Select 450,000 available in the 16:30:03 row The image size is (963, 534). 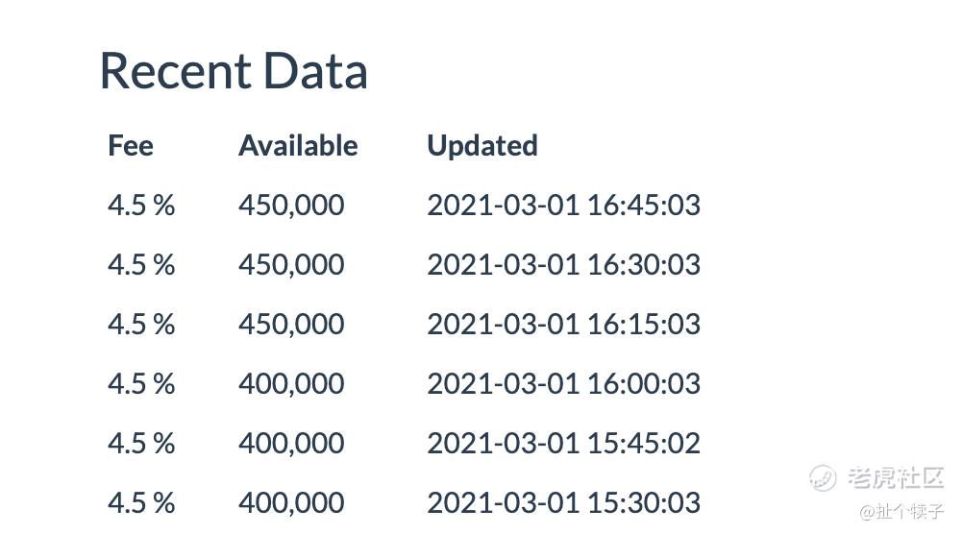coord(291,265)
